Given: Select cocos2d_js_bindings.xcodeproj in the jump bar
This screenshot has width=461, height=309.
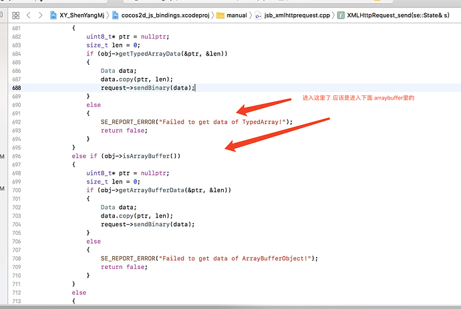Looking at the screenshot, I should [x=165, y=15].
